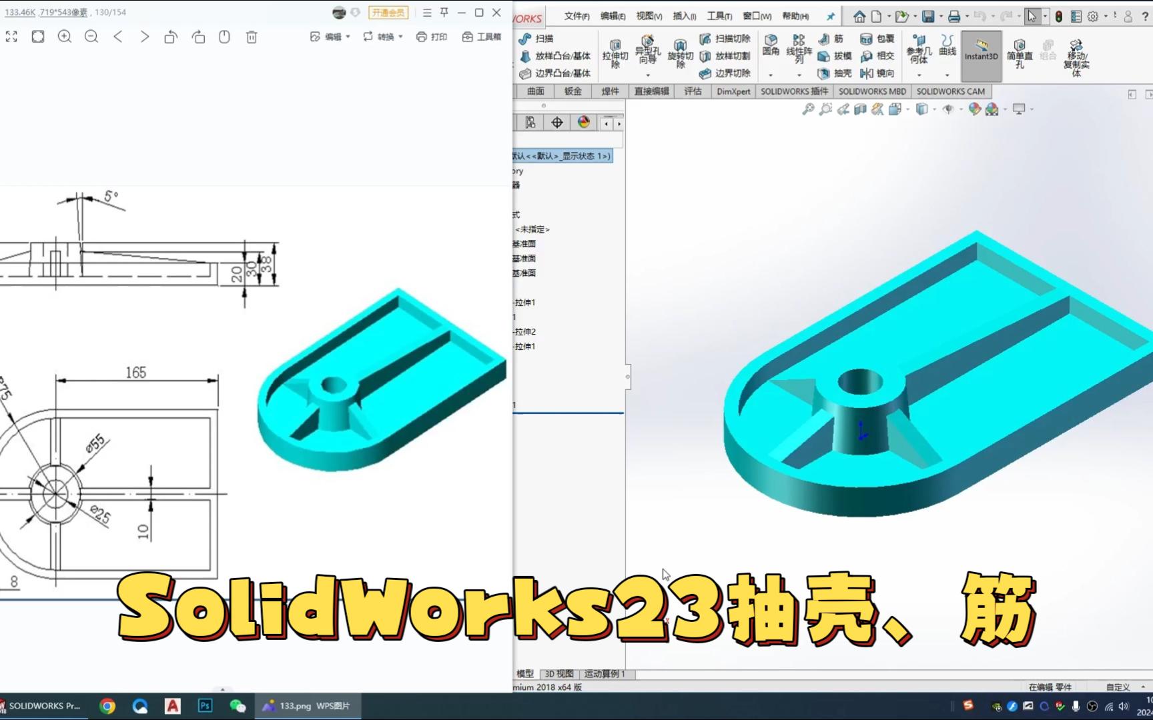This screenshot has width=1153, height=720.
Task: Toggle Instant3D mode
Action: point(981,56)
